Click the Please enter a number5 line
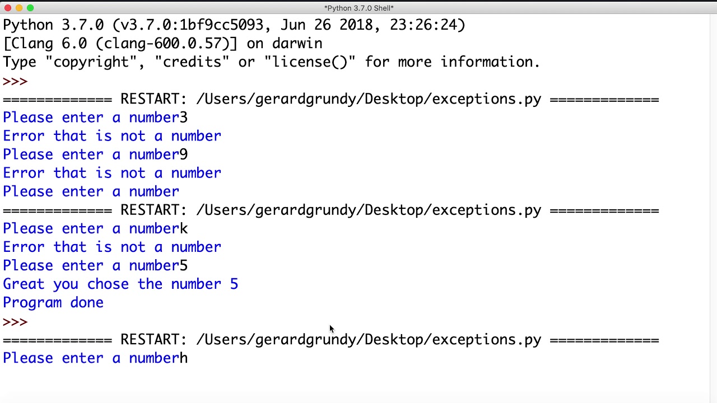The width and height of the screenshot is (717, 403). 95,266
